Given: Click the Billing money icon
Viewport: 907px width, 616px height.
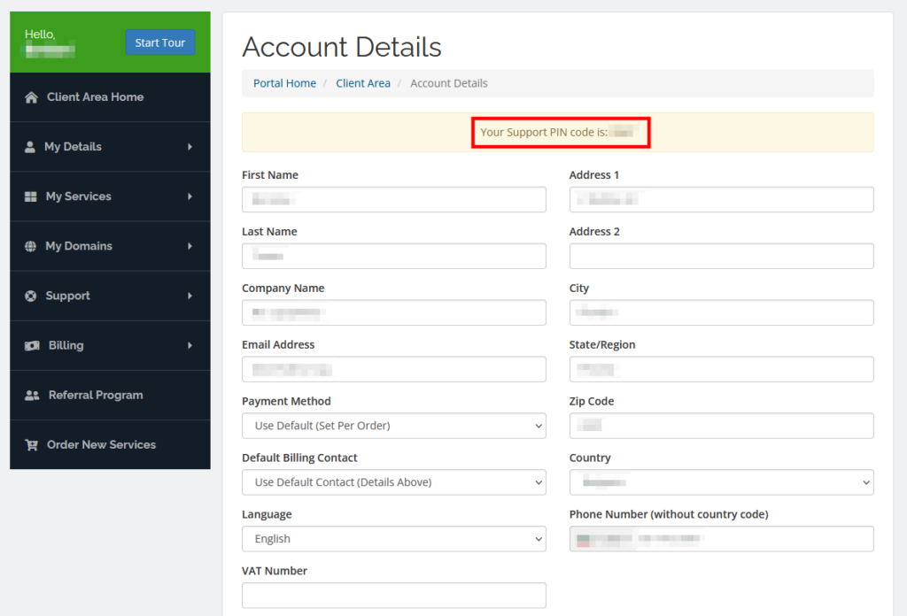Looking at the screenshot, I should [x=32, y=345].
